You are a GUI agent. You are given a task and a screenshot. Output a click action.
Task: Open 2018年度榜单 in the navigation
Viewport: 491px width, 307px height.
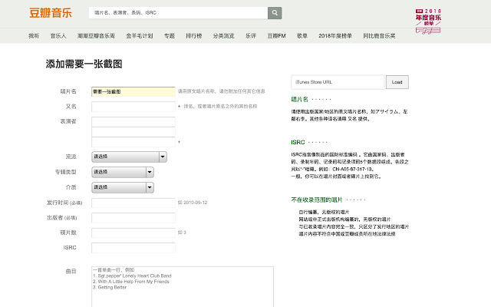click(x=335, y=36)
